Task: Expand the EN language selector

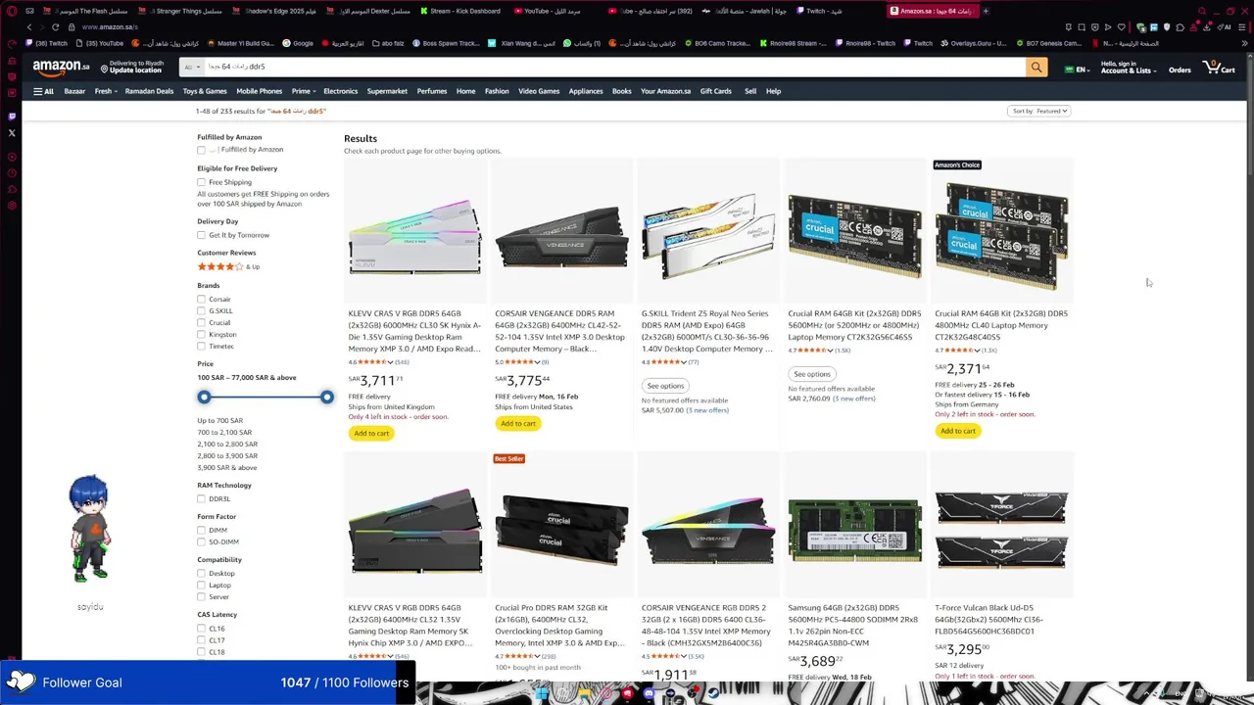Action: (1078, 70)
